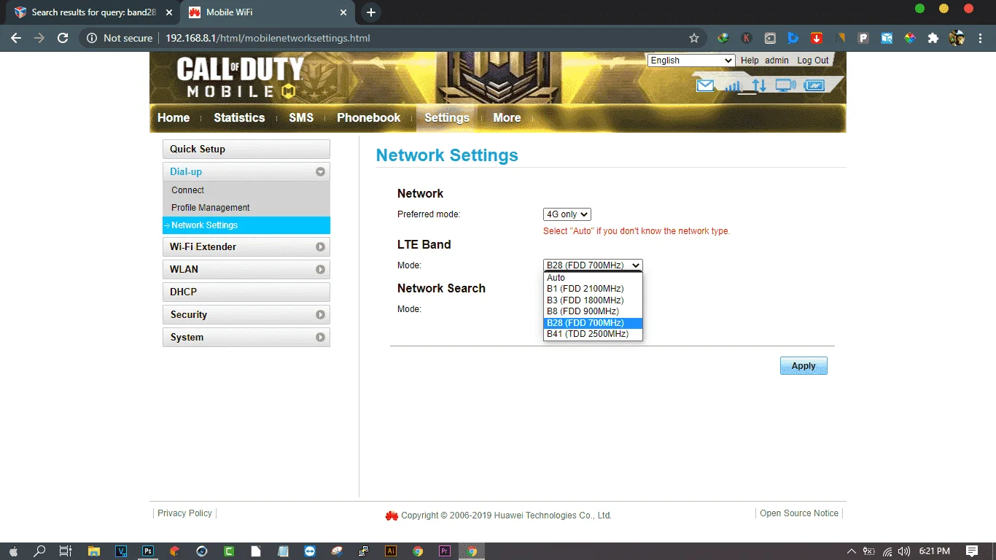
Task: Go back to previous page
Action: pyautogui.click(x=16, y=38)
